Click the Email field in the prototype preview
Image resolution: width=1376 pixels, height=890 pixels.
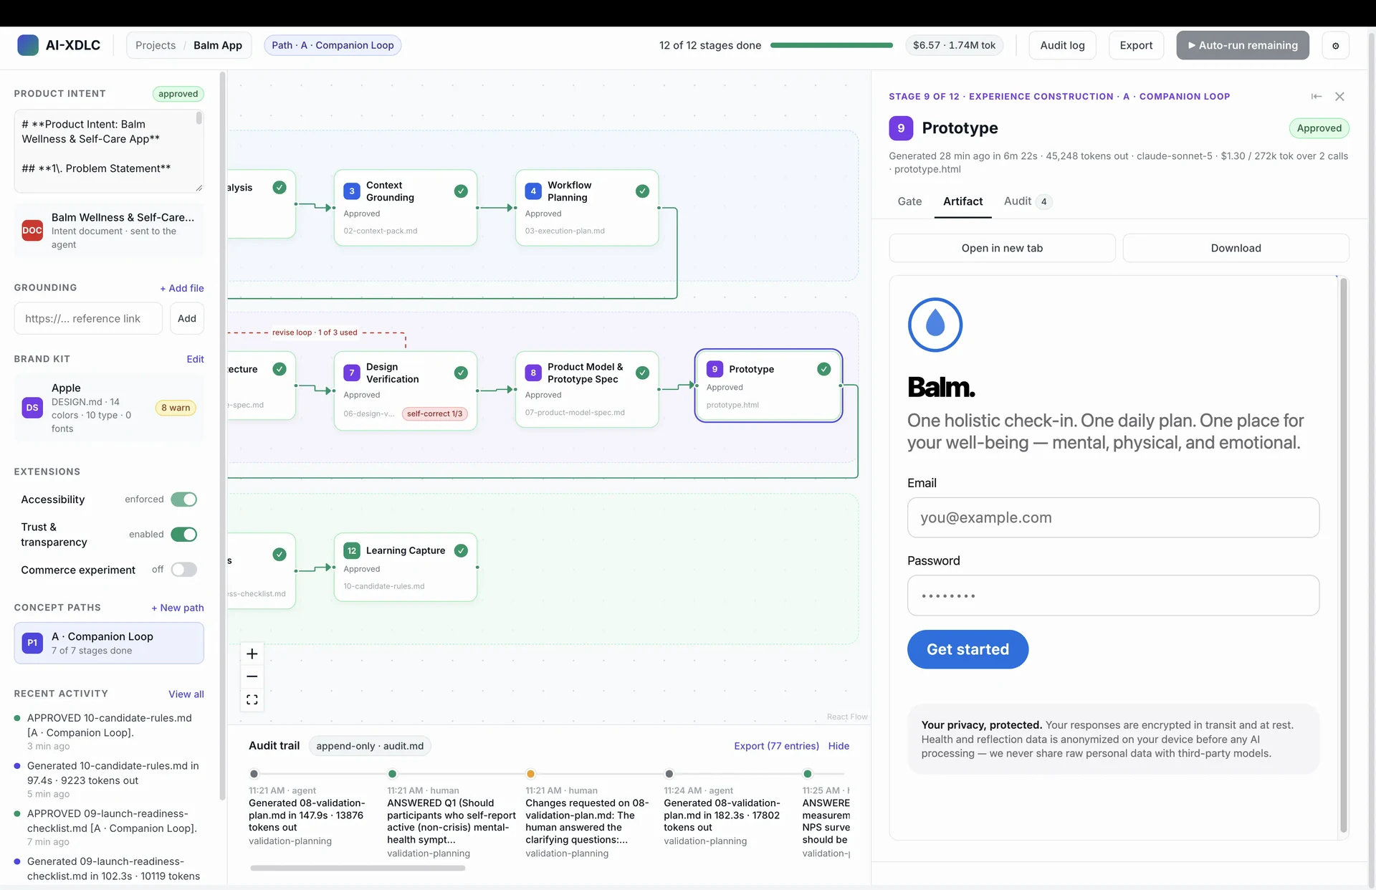point(1113,517)
